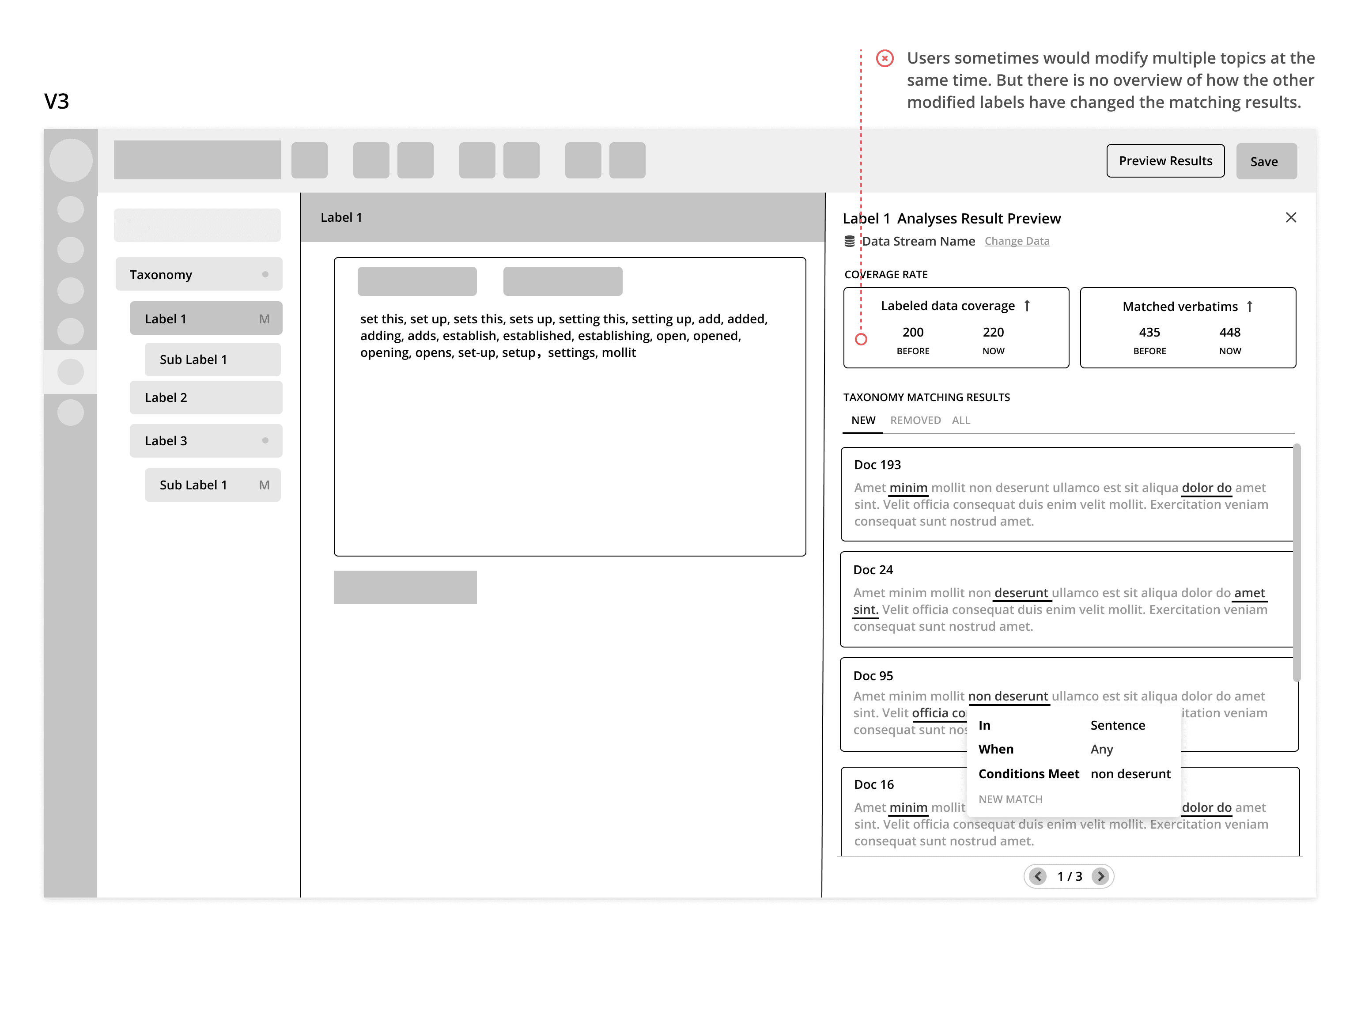Select the NEW results tab
Screen dimensions: 1361x1015
(x=863, y=420)
